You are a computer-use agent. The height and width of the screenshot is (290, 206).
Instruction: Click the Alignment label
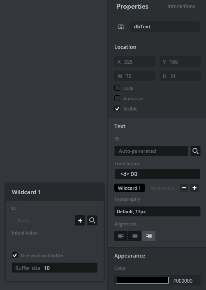125,224
